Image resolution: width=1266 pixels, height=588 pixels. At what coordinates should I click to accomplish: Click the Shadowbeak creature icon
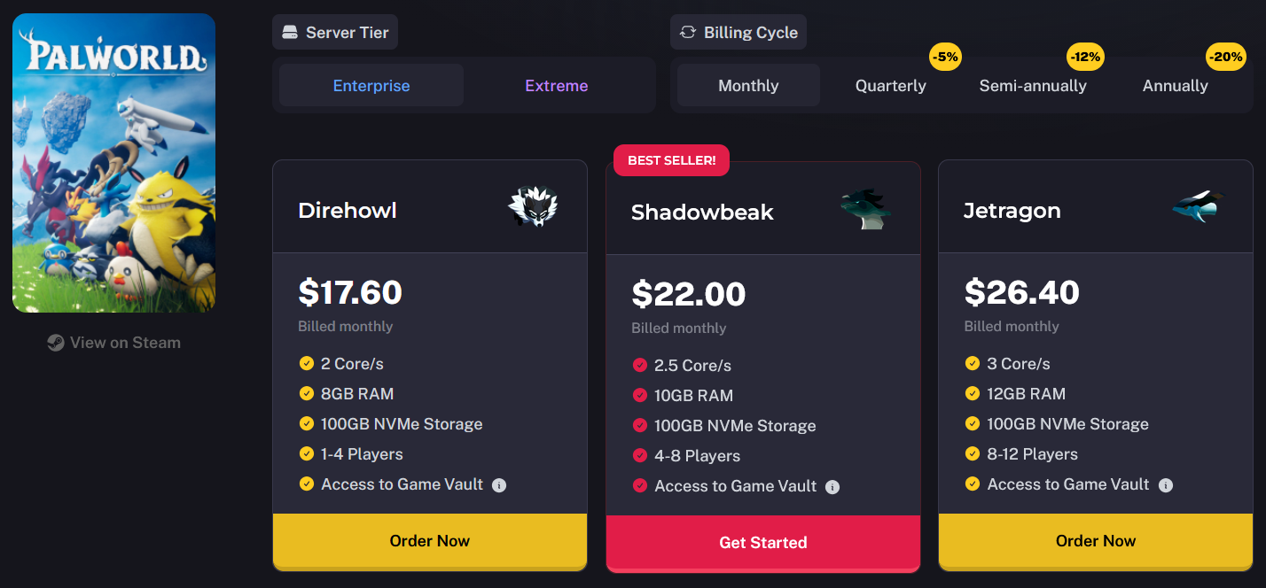pyautogui.click(x=866, y=209)
